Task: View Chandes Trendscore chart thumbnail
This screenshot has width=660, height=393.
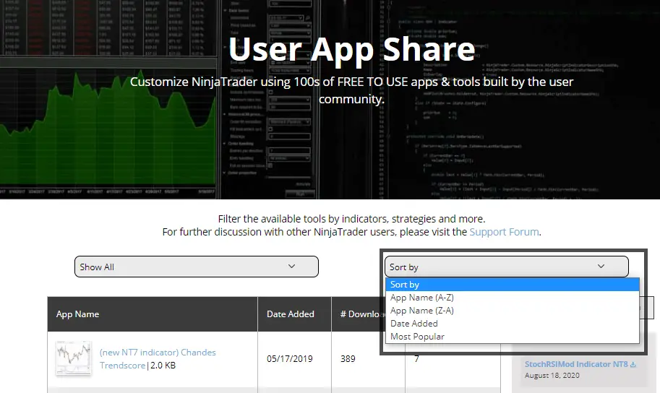Action: tap(74, 358)
